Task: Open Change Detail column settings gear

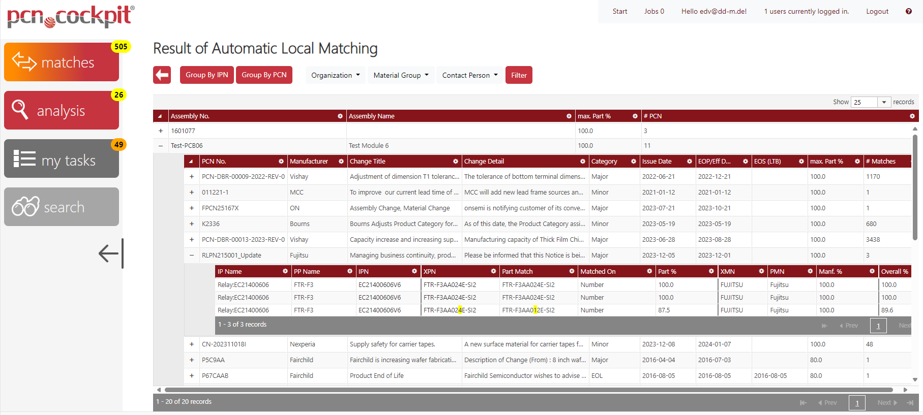Action: point(583,162)
